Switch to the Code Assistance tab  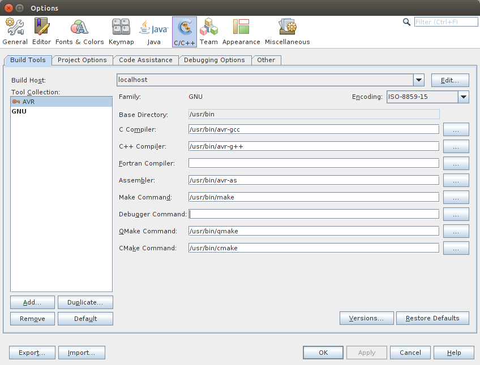coord(145,60)
